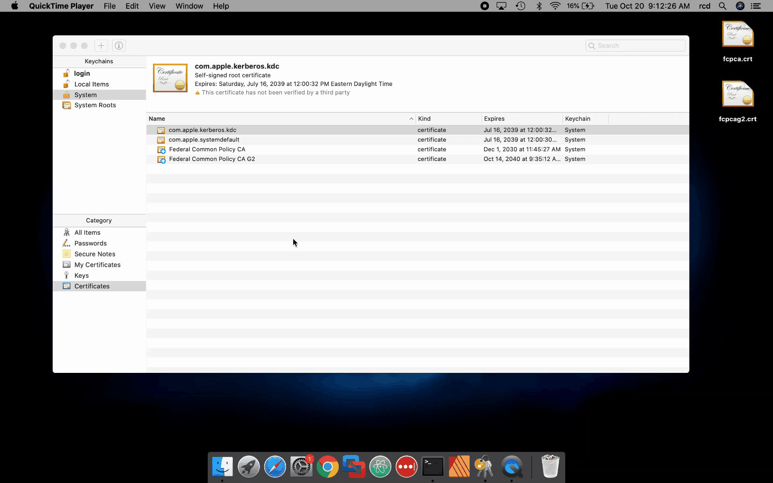Select the fcpcag2.crt desktop file icon
Viewport: 773px width, 483px height.
(737, 95)
